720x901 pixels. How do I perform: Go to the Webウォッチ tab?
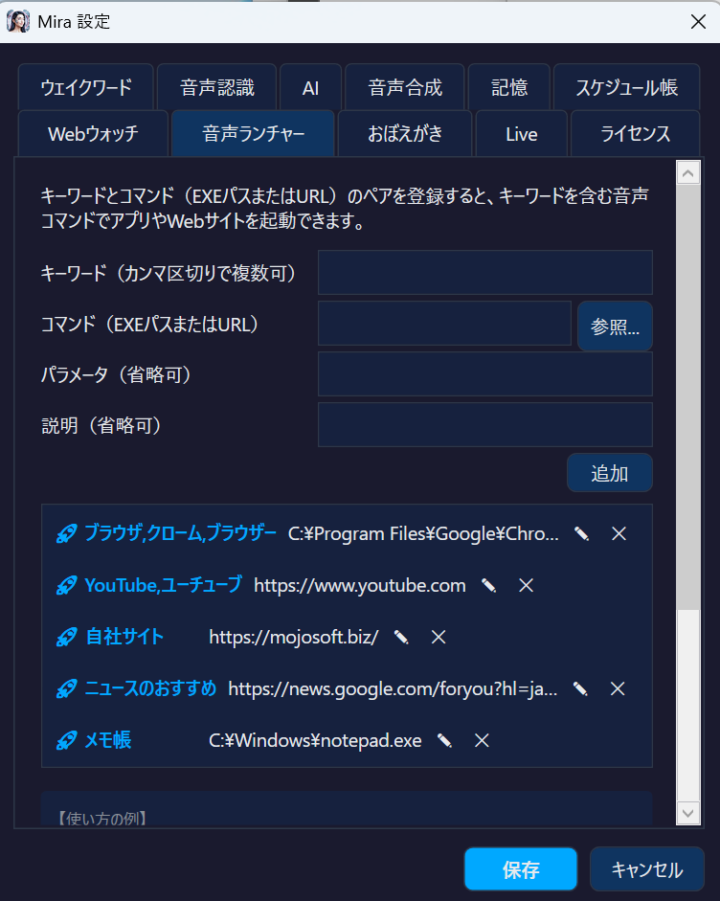(93, 134)
